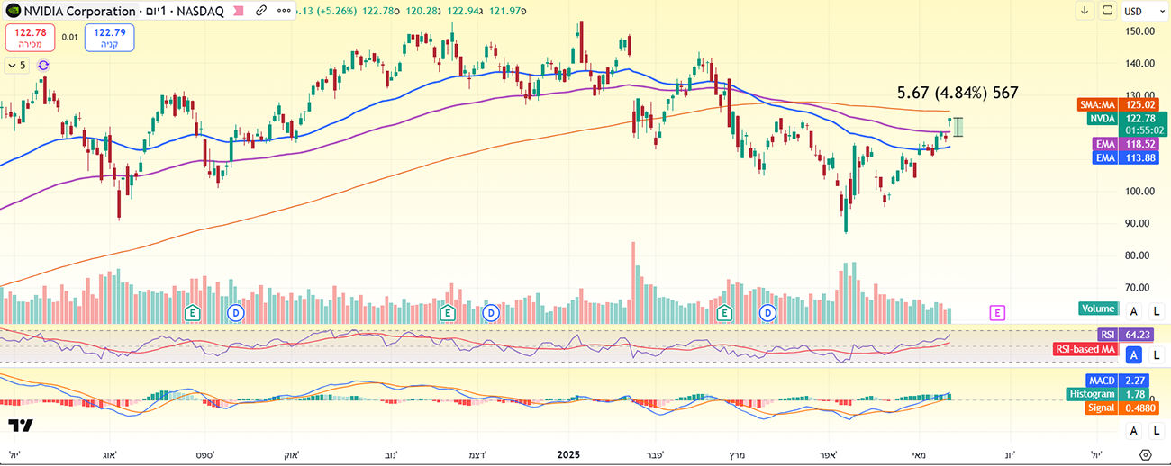The width and height of the screenshot is (1171, 466).
Task: Click the RSI-based MA label
Action: pos(1085,349)
